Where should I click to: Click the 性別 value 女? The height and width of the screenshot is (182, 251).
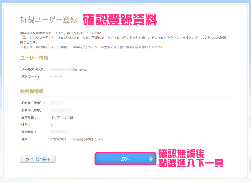(x=52, y=125)
